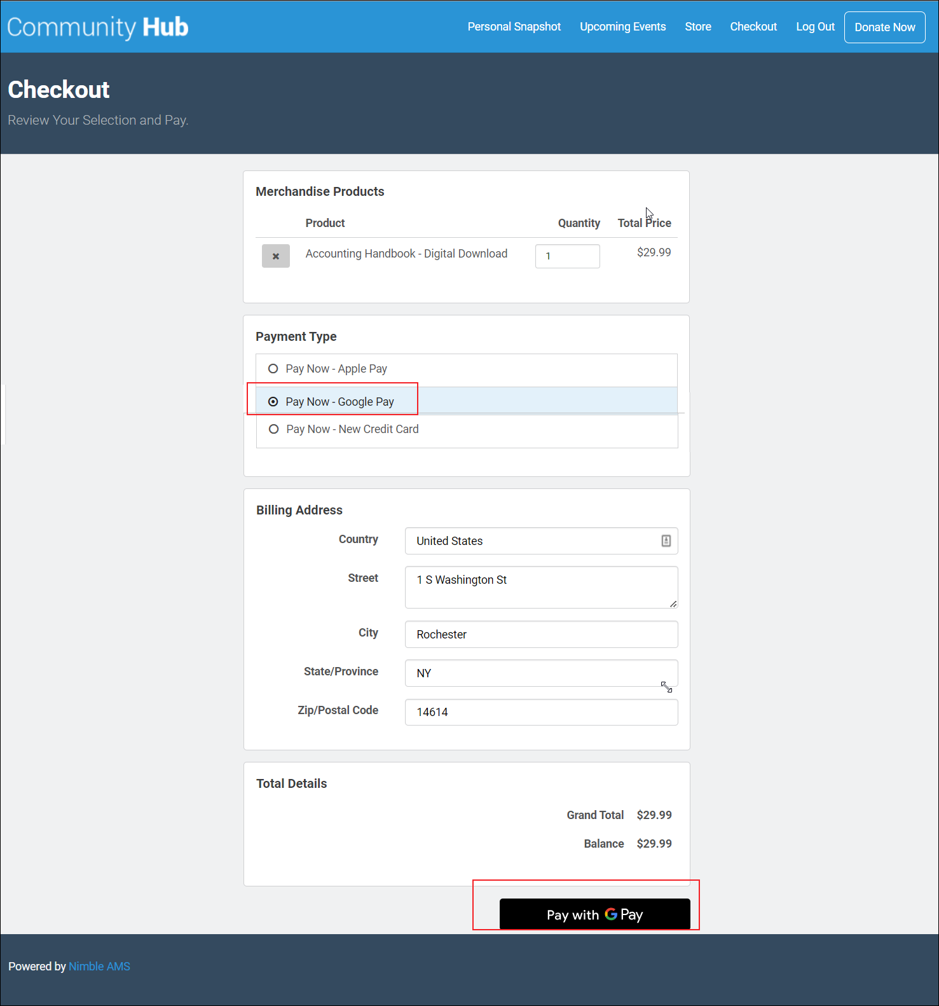Screen dimensions: 939x1006
Task: Click the Total Price column header
Action: coord(645,223)
